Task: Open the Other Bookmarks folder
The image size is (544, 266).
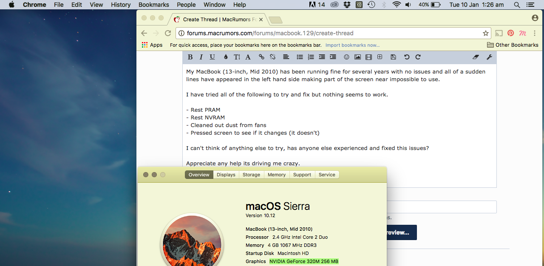Action: click(x=513, y=45)
